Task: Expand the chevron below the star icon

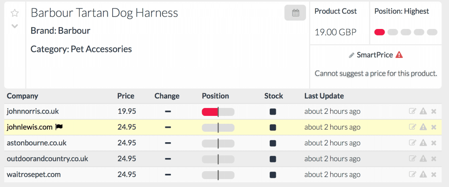Action: [14, 26]
